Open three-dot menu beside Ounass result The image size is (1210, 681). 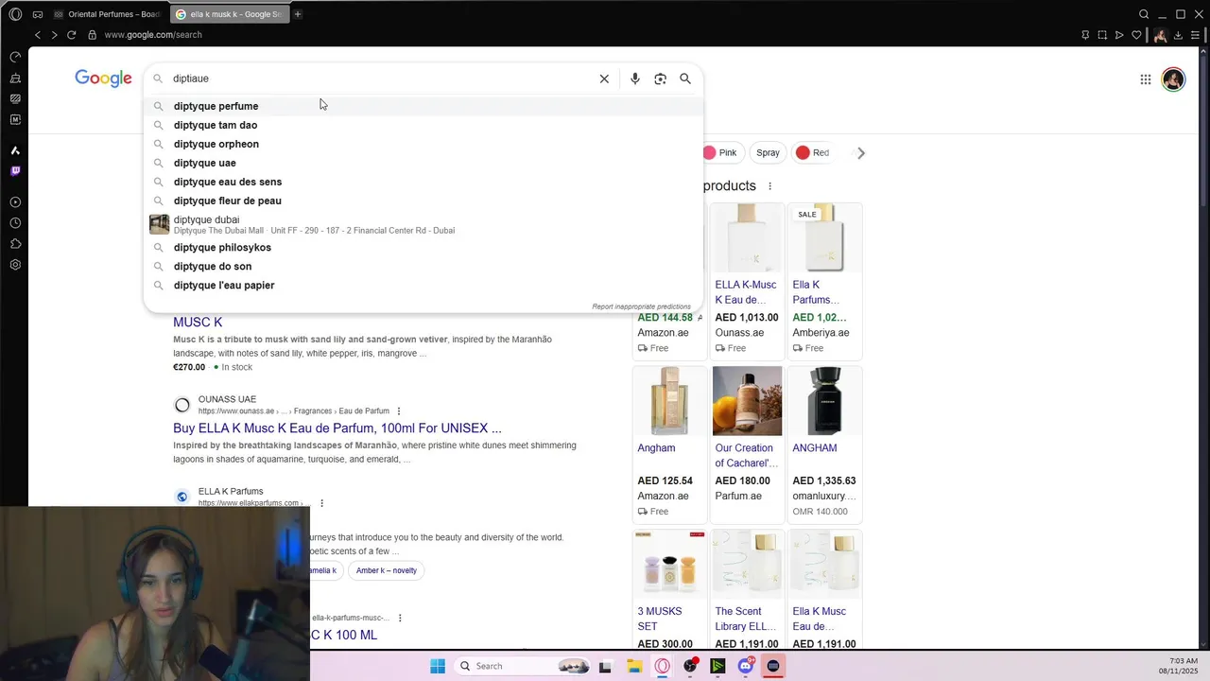[399, 411]
